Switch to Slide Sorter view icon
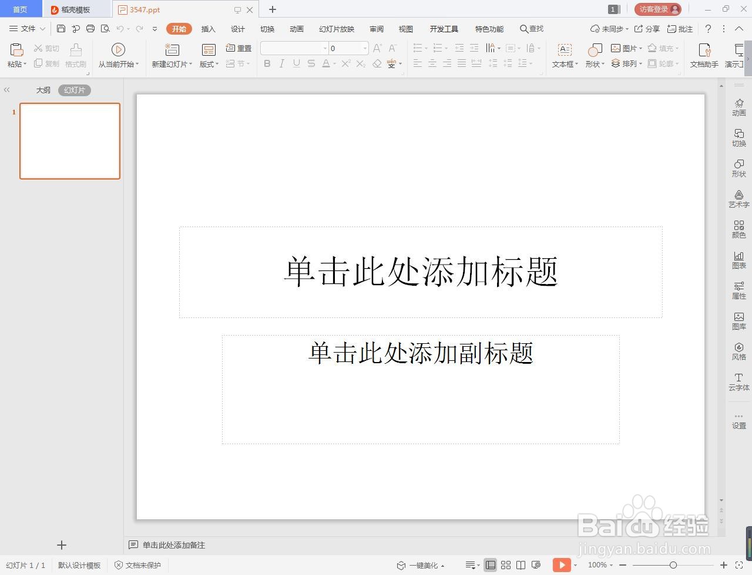The image size is (752, 575). (506, 565)
